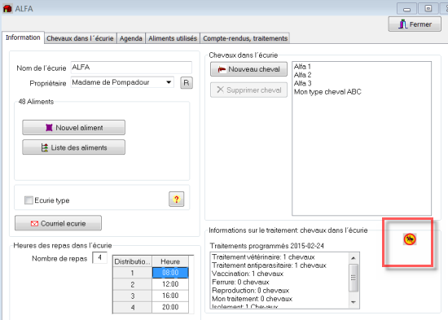Click Courriel ecurie button
The height and width of the screenshot is (320, 448).
point(58,223)
